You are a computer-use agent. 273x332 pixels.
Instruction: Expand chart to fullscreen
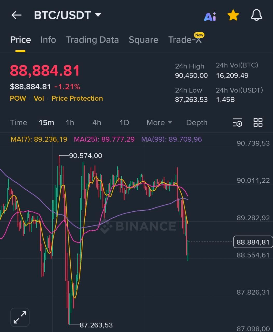tap(20, 317)
